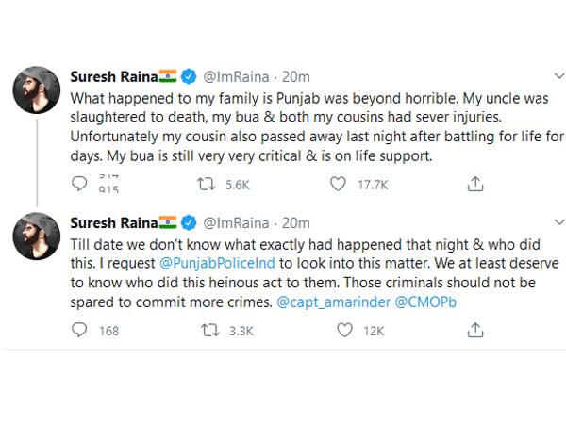Click the verified badge on the second tweet

(188, 222)
